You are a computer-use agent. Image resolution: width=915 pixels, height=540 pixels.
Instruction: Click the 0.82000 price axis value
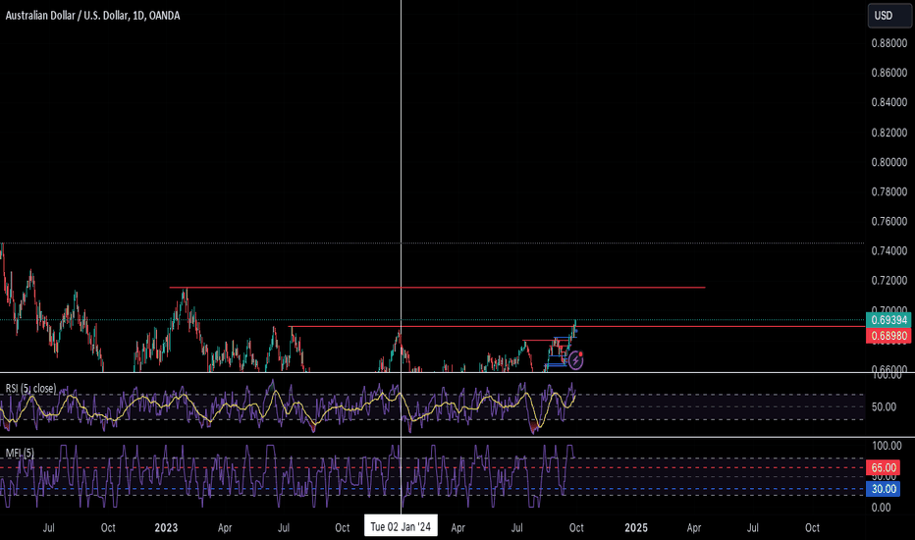(x=889, y=133)
